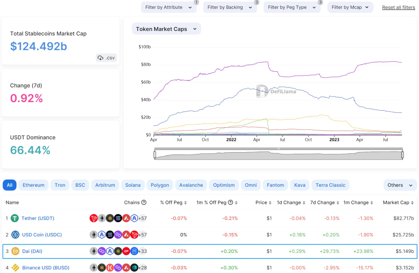419x273 pixels.
Task: Open the Filter by Mcap dropdown
Action: coord(350,7)
